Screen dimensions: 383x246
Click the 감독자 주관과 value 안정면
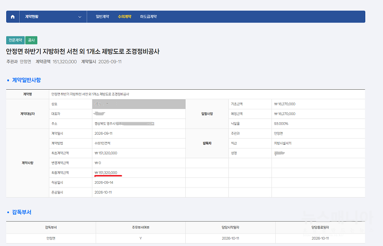278,133
